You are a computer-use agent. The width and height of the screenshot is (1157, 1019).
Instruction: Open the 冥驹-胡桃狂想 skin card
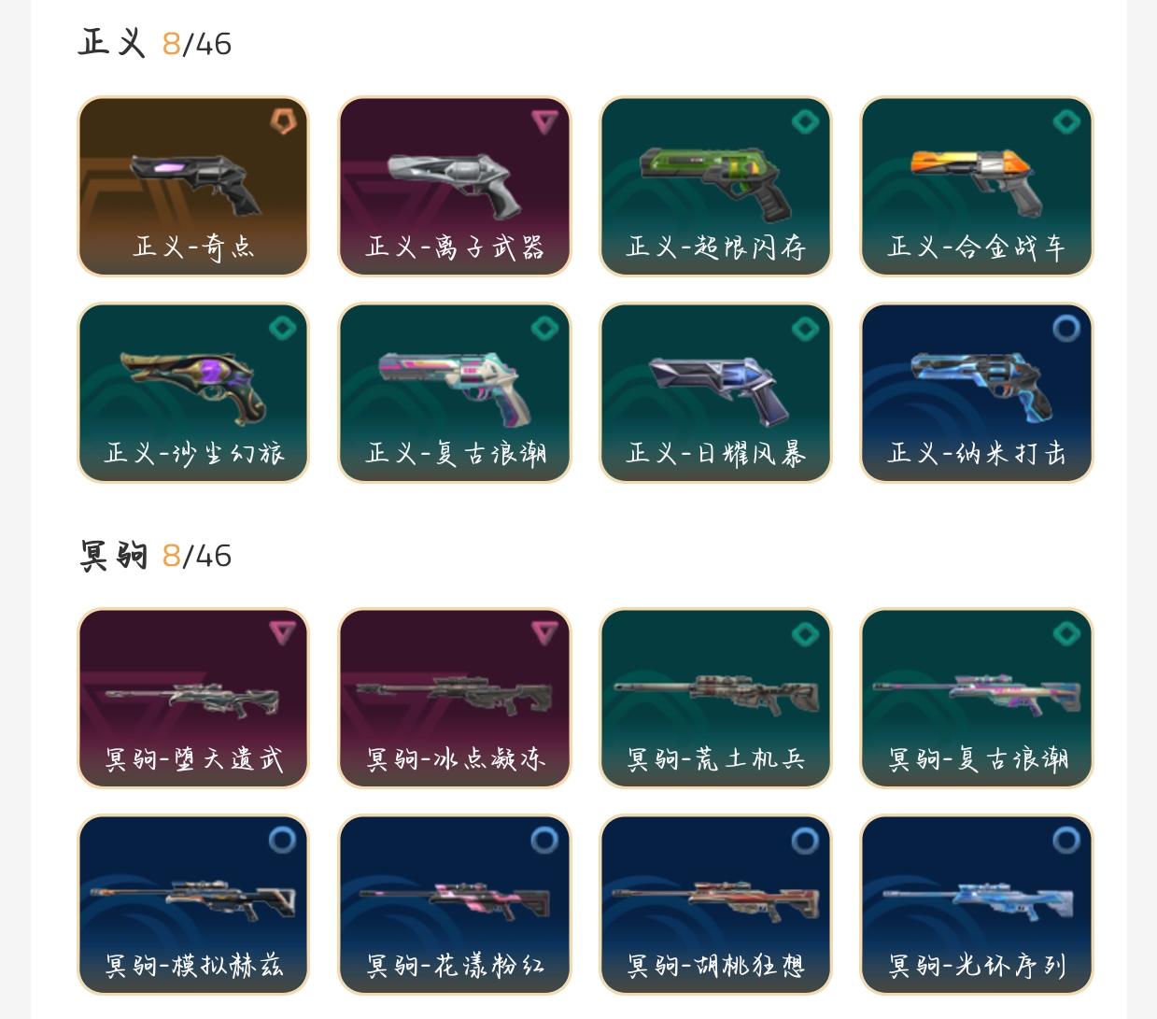pyautogui.click(x=715, y=905)
